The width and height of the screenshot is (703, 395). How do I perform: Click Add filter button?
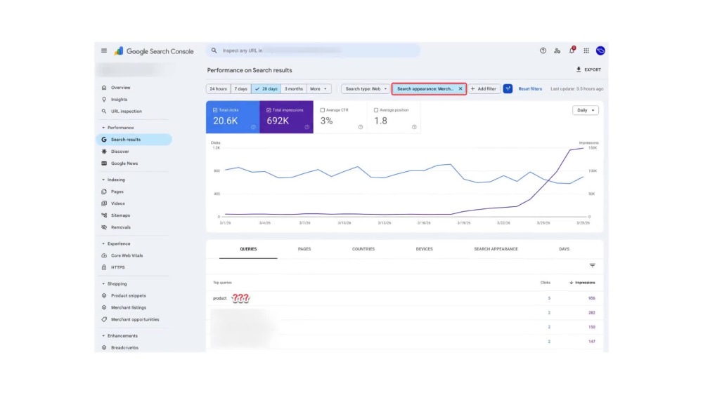[x=484, y=88]
